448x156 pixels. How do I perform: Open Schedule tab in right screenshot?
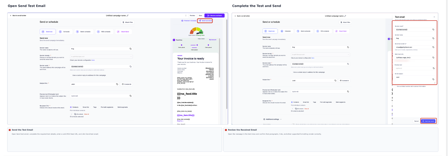(286, 31)
